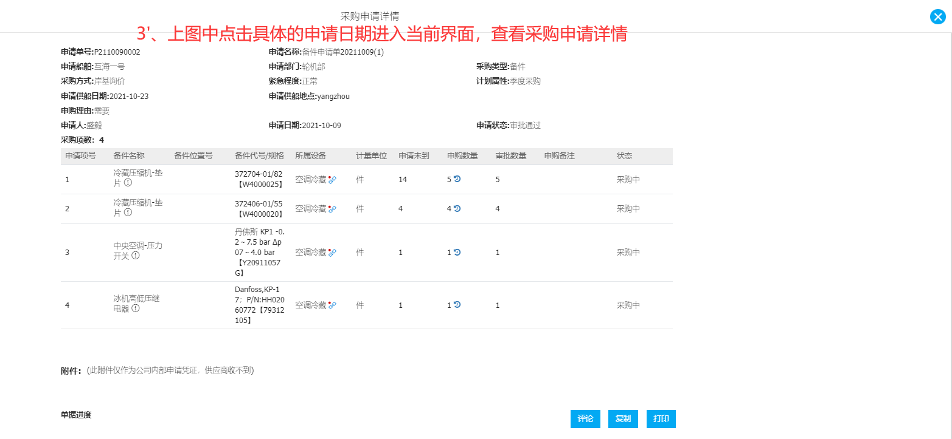
Task: Click application date 2021-10-09
Action: (x=322, y=126)
